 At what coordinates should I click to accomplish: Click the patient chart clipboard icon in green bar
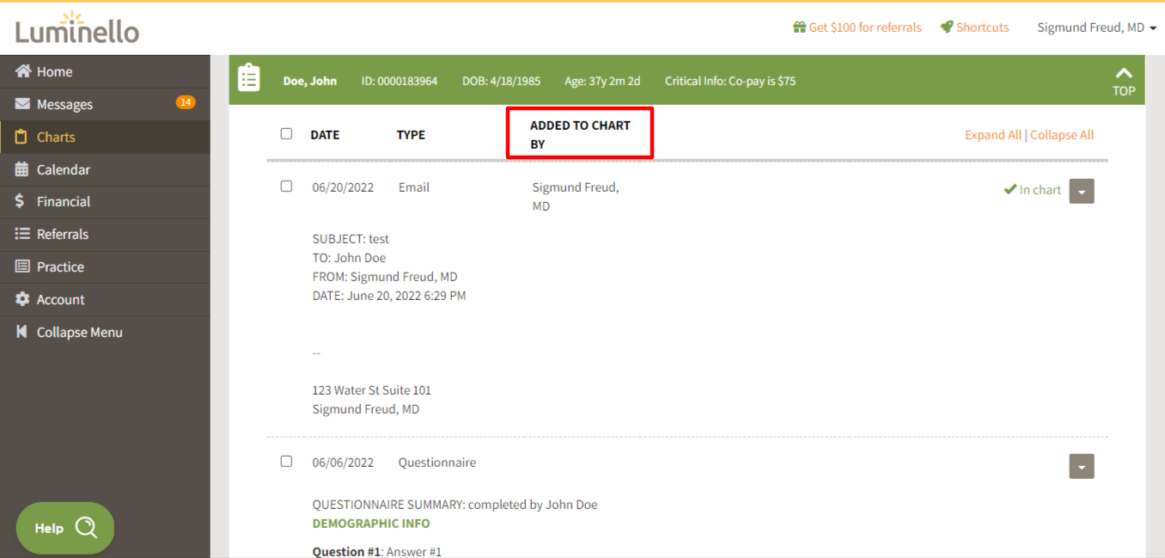coord(249,78)
